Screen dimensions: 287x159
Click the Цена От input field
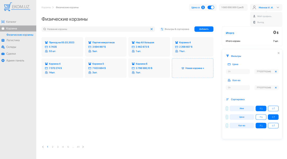click(238, 72)
